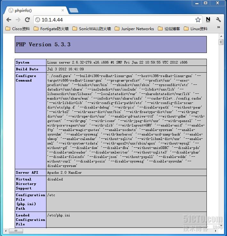Image resolution: width=227 pixels, height=236 pixels.
Task: Open the Juniper Networks bookmark folder
Action: (x=134, y=29)
